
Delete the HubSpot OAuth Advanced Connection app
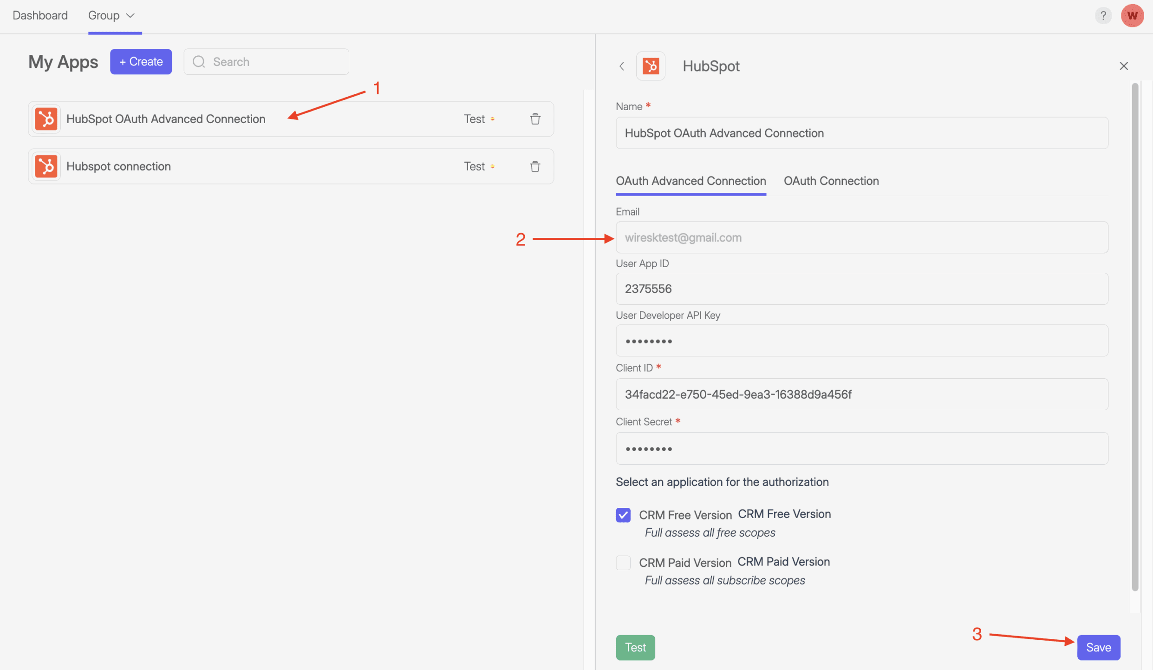(x=535, y=119)
